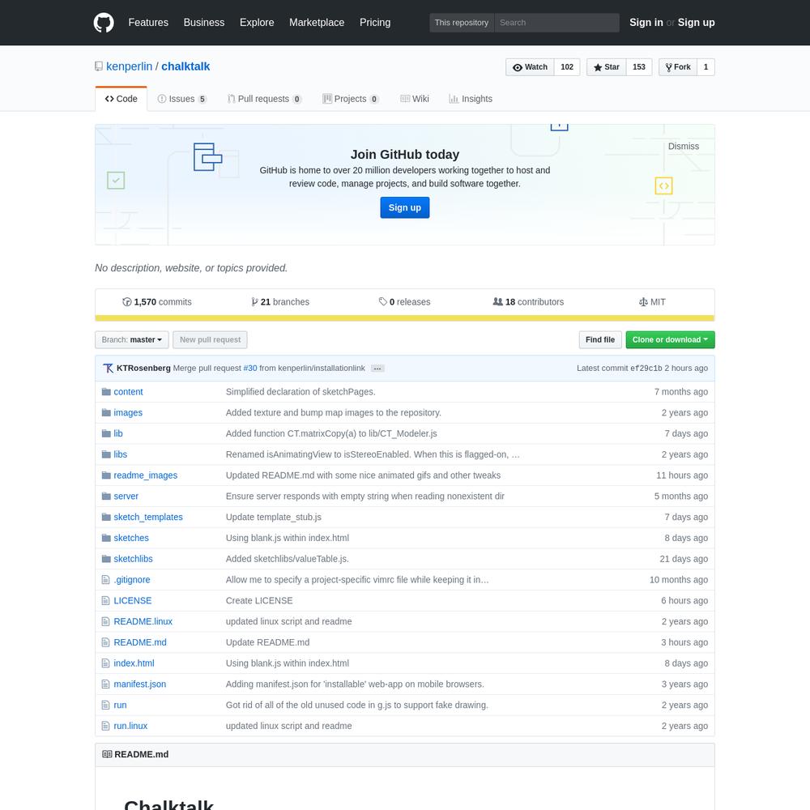This screenshot has width=810, height=810.
Task: Click the commits history clock icon
Action: coord(126,302)
